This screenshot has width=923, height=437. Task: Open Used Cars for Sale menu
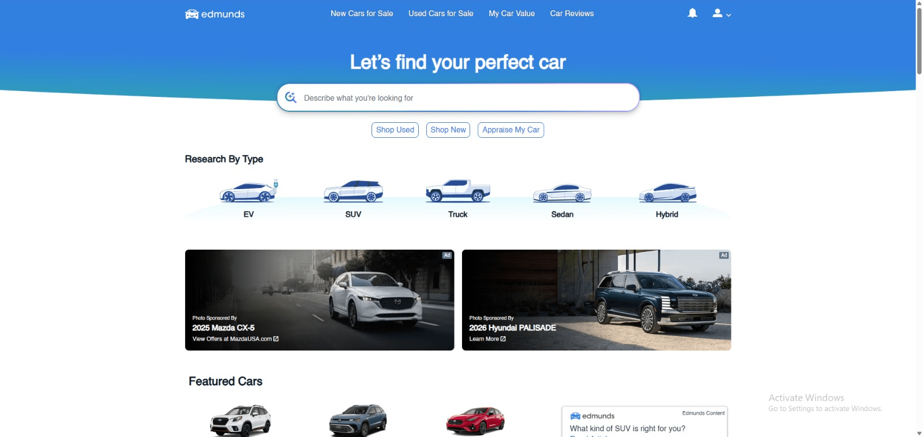coord(441,13)
